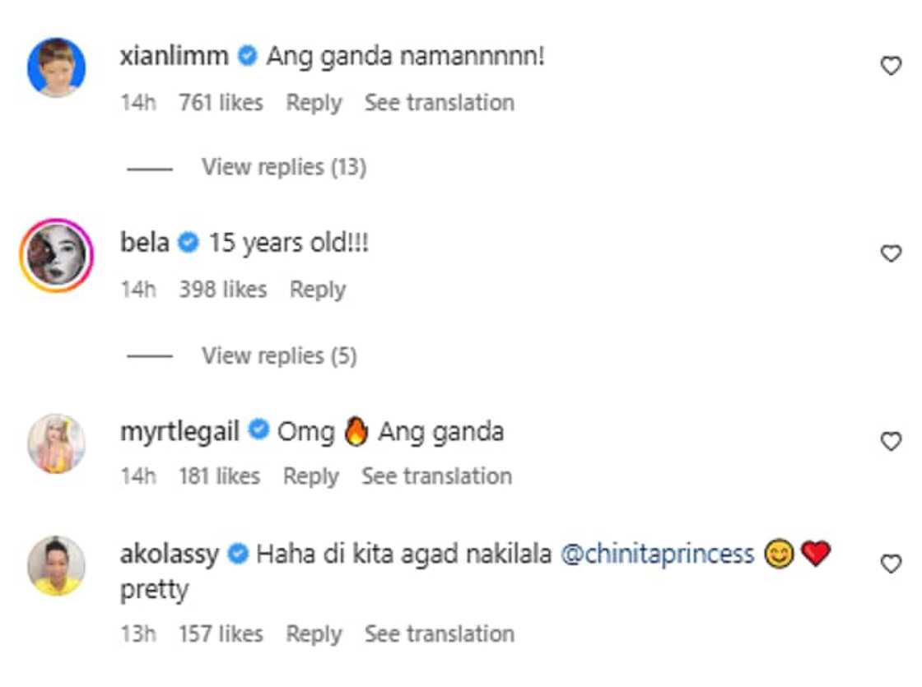Reply to akolassy's comment
Screen dimensions: 922x687
click(x=314, y=634)
